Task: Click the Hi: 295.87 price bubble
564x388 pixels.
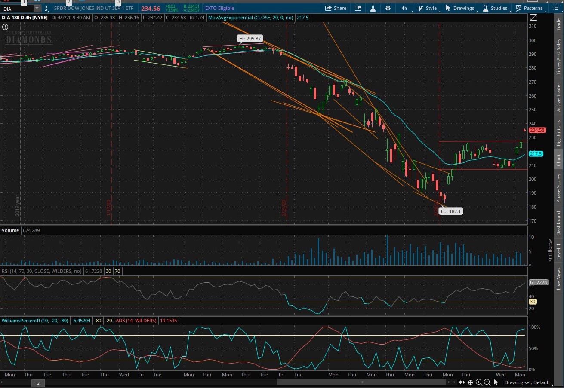Action: (x=250, y=39)
